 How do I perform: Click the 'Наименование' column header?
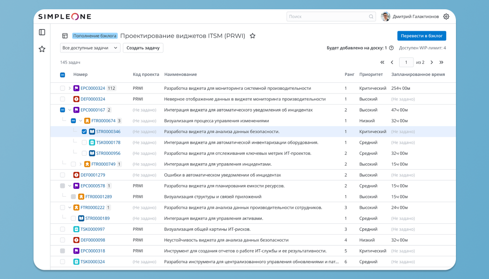point(180,74)
